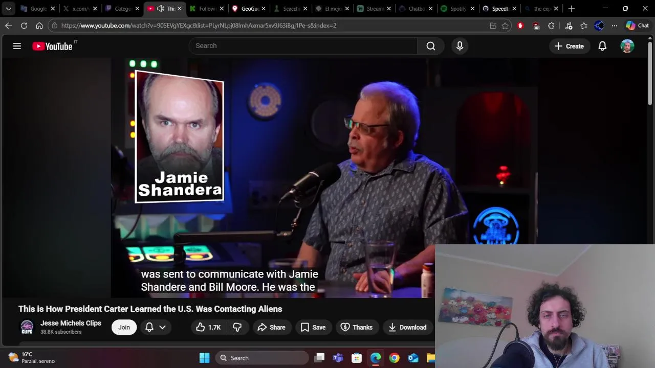Screen dimensions: 655x368
Task: Open Jesse Michels Clips channel name link
Action: pyautogui.click(x=71, y=323)
